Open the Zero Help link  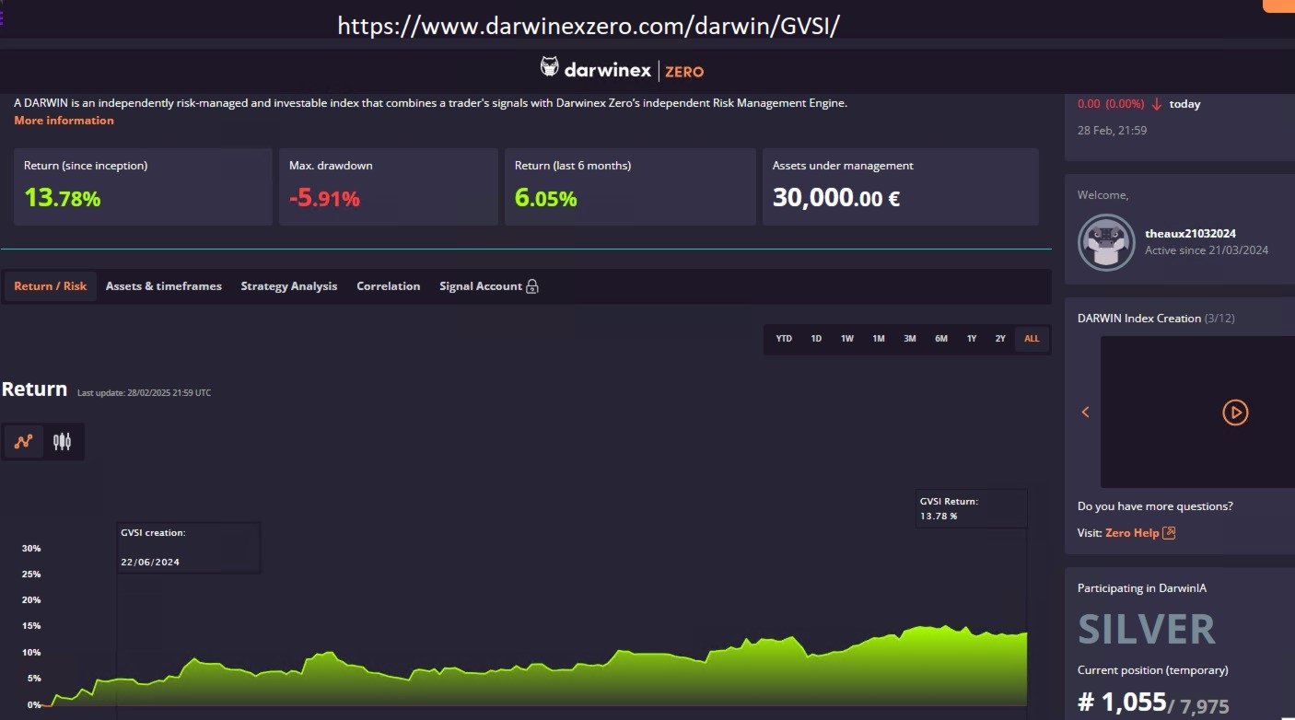(1132, 533)
